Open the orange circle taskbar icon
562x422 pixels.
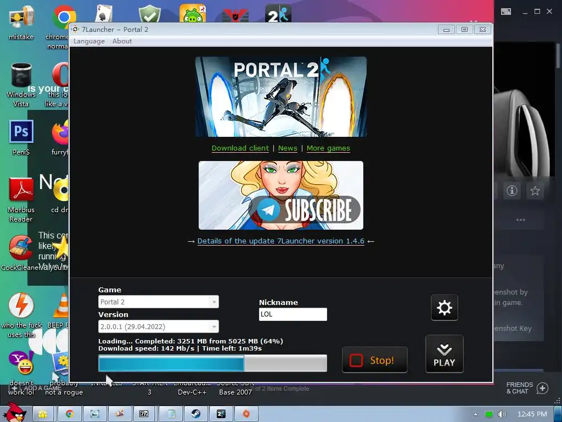coord(246,414)
